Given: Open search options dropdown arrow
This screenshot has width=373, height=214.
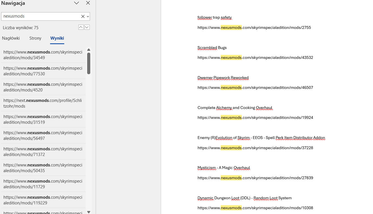Looking at the screenshot, I should pyautogui.click(x=88, y=16).
